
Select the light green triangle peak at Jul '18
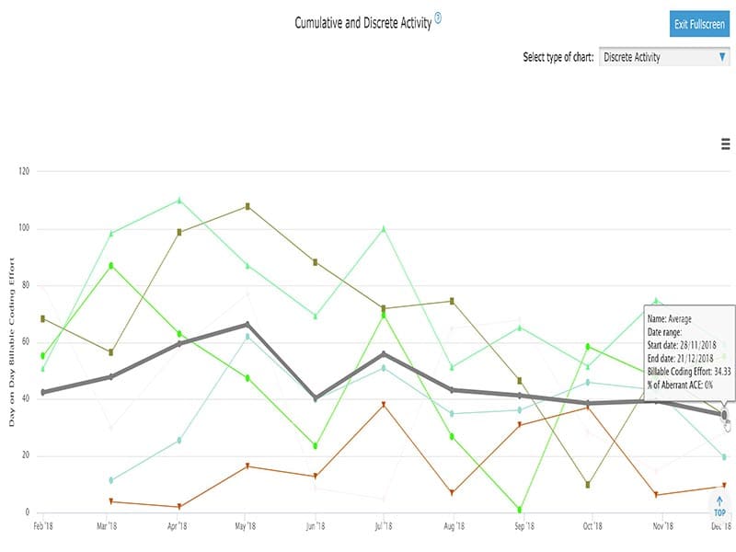tap(383, 228)
